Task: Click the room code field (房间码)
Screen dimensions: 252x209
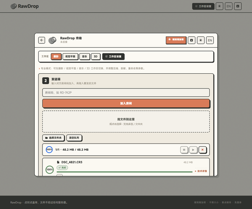Action: point(126,93)
